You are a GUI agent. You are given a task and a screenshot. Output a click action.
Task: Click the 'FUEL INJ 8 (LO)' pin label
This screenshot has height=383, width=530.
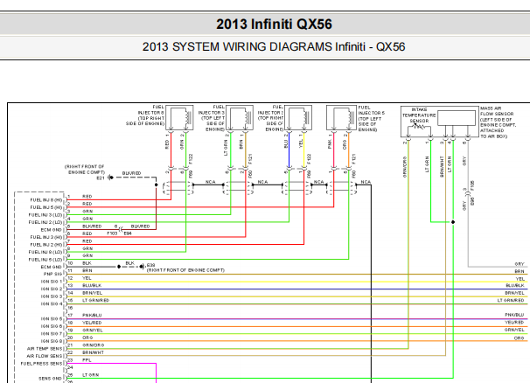(x=45, y=252)
